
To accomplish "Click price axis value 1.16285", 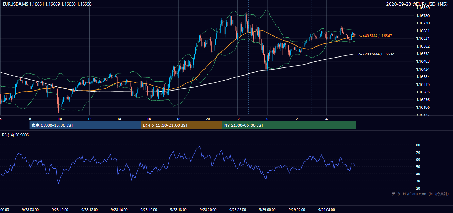I will point(423,92).
